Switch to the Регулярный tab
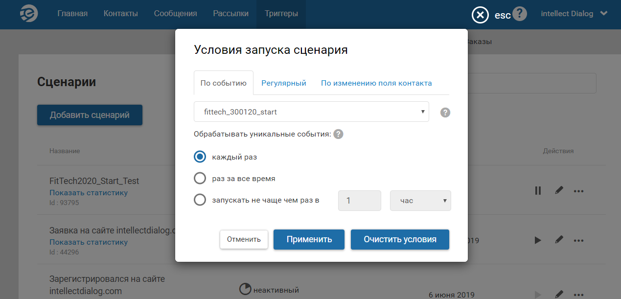Image resolution: width=621 pixels, height=299 pixels. click(283, 83)
